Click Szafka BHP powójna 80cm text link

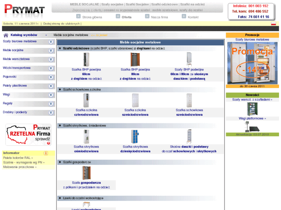[x=135, y=74]
